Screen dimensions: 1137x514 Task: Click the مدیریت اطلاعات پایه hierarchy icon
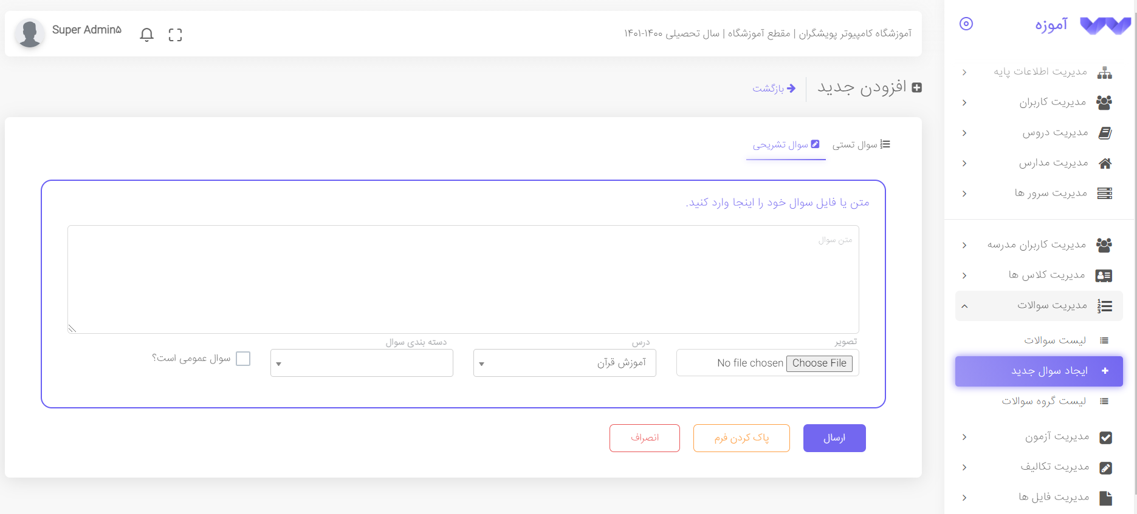pos(1104,73)
